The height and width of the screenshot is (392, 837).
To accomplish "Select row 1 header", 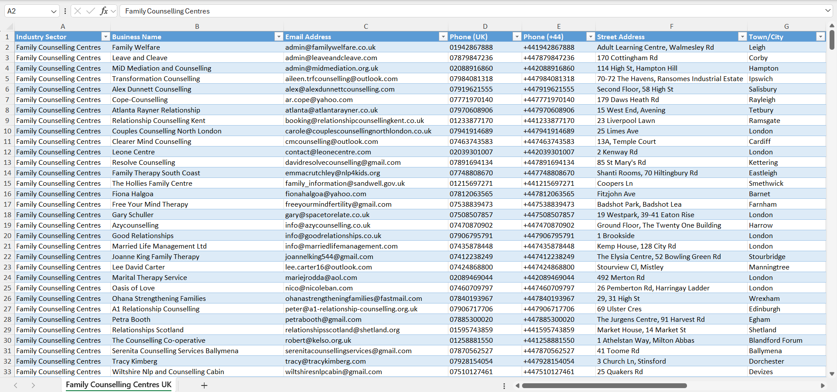I will pyautogui.click(x=7, y=37).
